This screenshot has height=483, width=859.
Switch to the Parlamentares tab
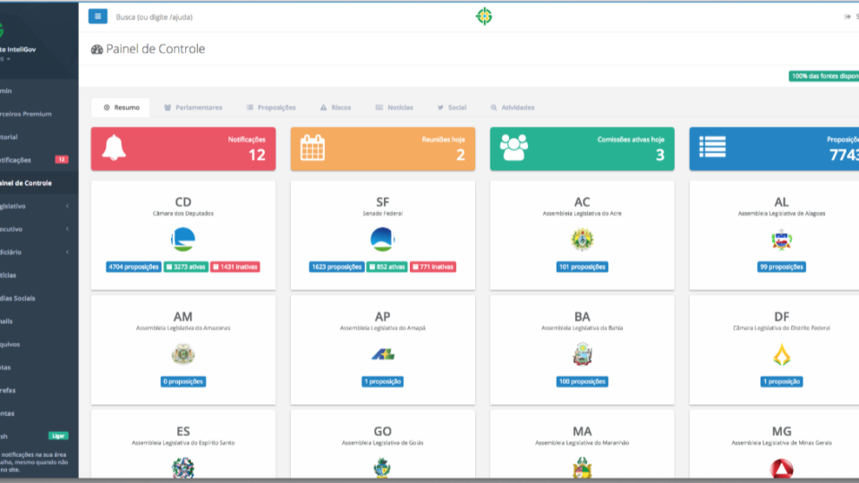point(193,107)
